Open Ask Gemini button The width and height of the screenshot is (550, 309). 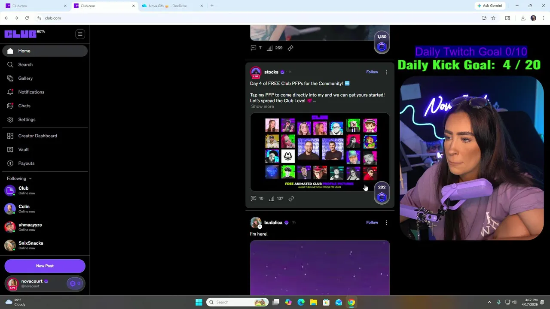coord(489,6)
